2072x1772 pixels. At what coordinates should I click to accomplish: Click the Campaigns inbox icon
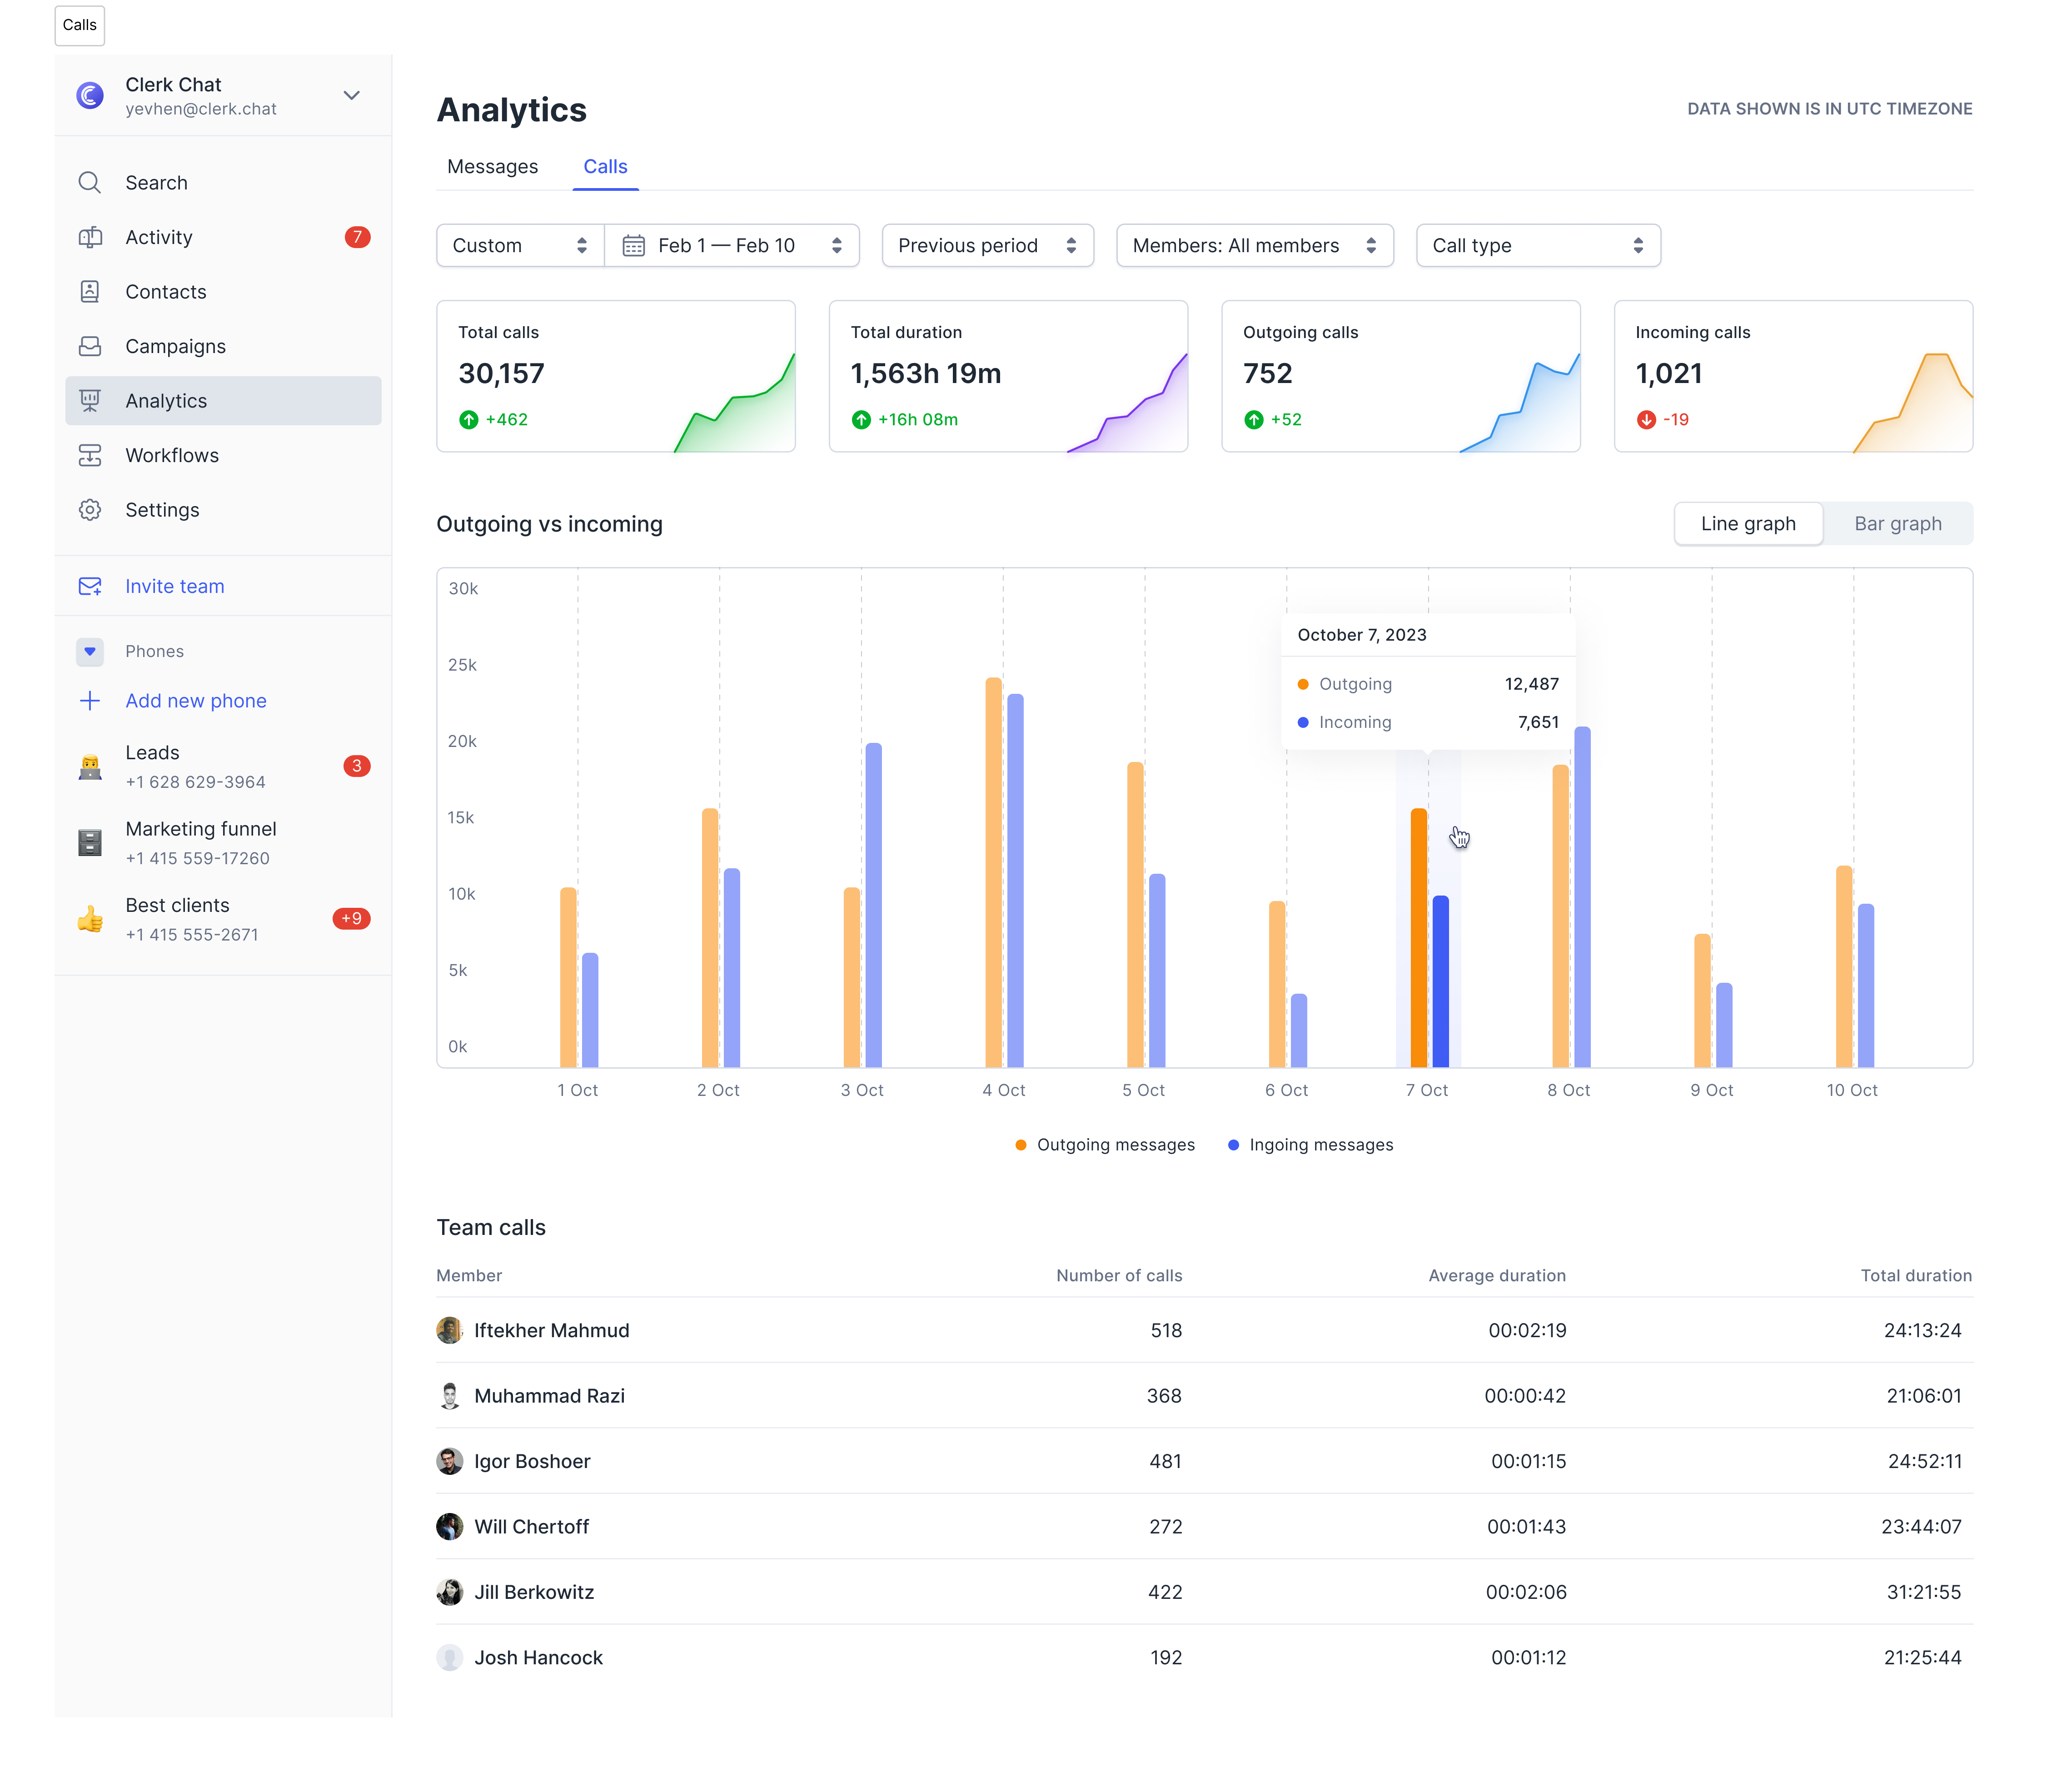coord(90,346)
